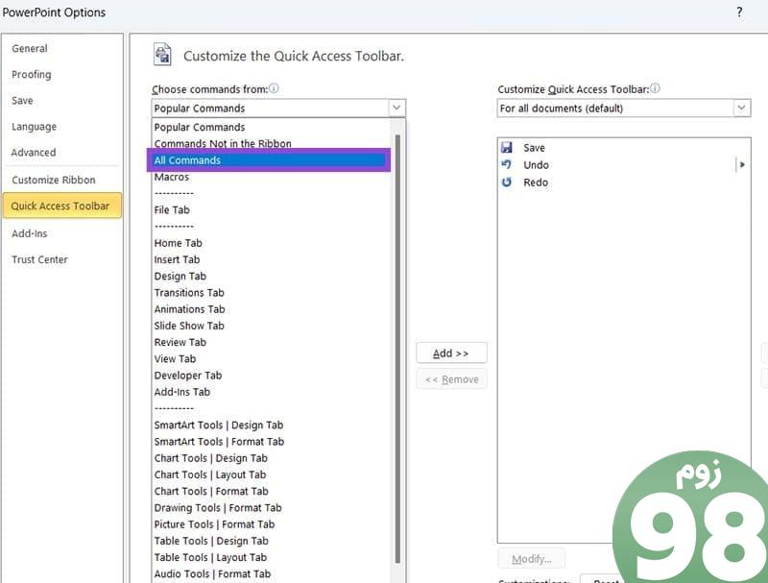Choose All Commands option
This screenshot has width=768, height=583.
pos(269,160)
